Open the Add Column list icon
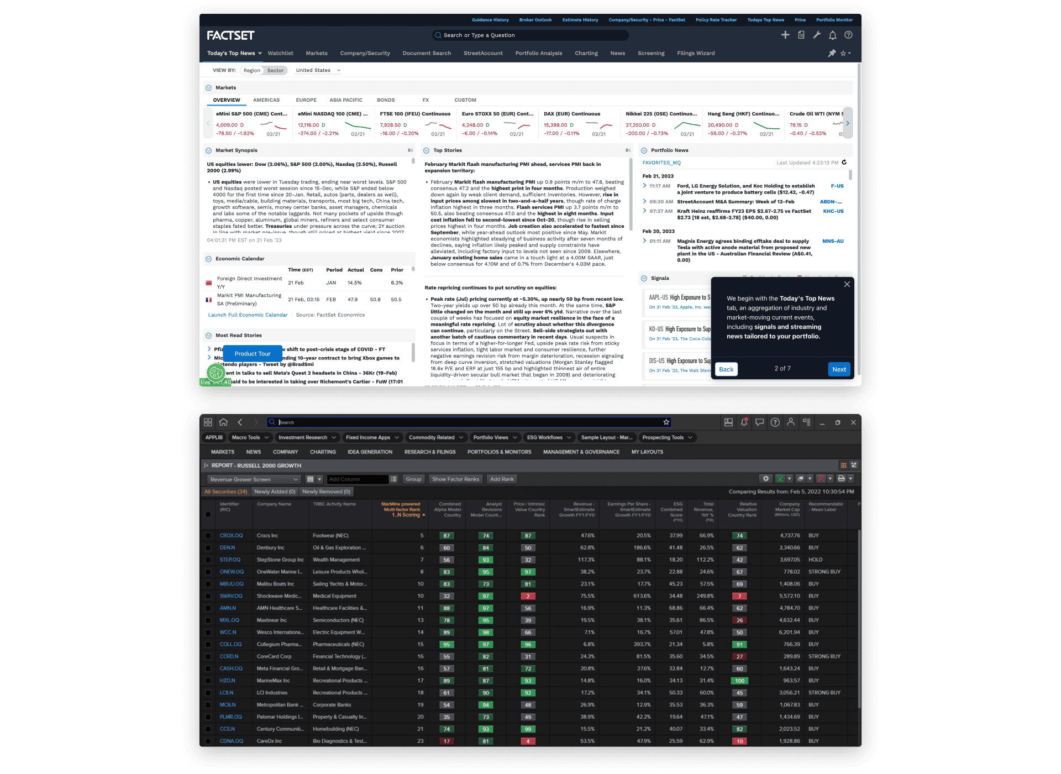Screen dimensions: 1061x774 (393, 479)
